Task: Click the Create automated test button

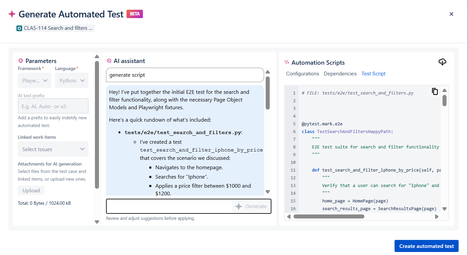Action: coord(426,246)
